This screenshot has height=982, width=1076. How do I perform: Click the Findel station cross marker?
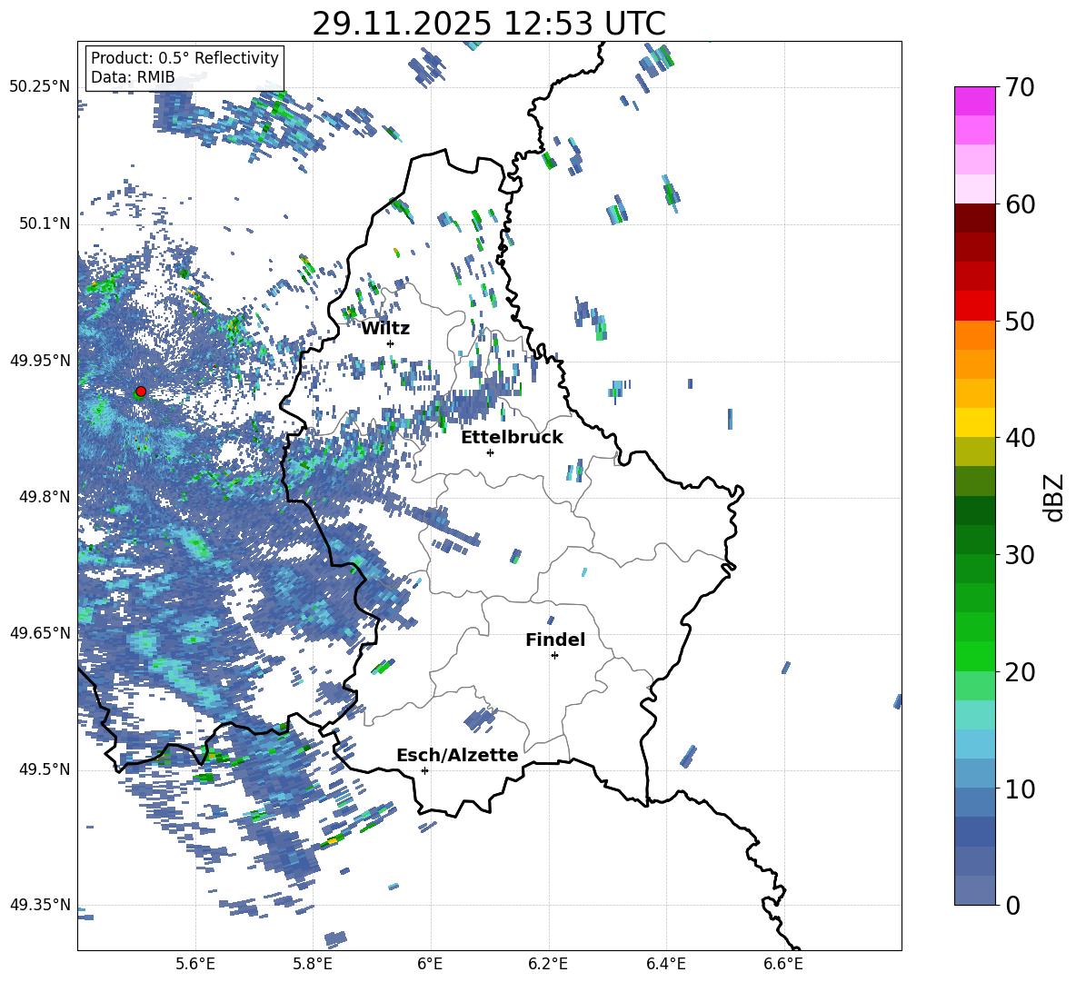(x=554, y=656)
